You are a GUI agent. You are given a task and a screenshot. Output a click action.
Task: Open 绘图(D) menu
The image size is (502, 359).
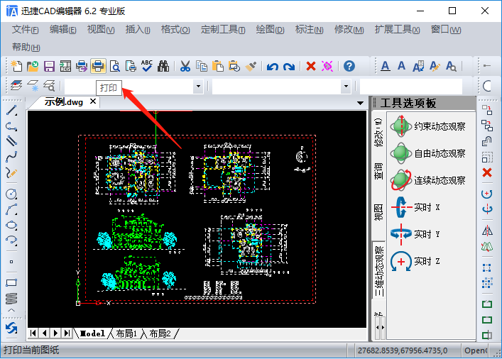(270, 30)
